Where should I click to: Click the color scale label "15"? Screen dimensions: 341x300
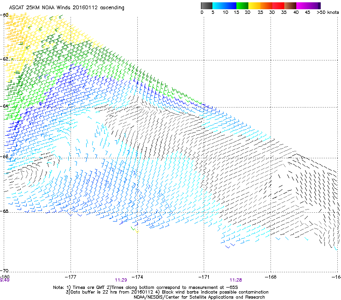click(x=236, y=12)
